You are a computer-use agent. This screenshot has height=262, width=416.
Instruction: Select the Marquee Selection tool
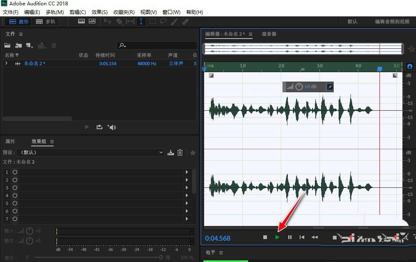tap(153, 21)
